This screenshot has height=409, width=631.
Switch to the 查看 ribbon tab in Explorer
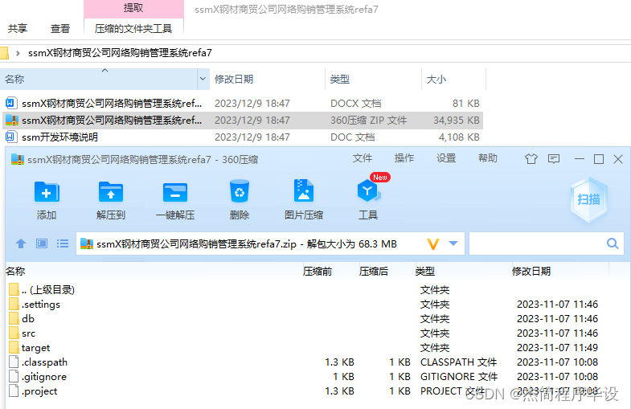(60, 29)
